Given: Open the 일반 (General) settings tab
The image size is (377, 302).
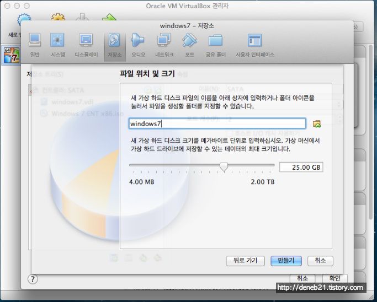Looking at the screenshot, I should 35,46.
